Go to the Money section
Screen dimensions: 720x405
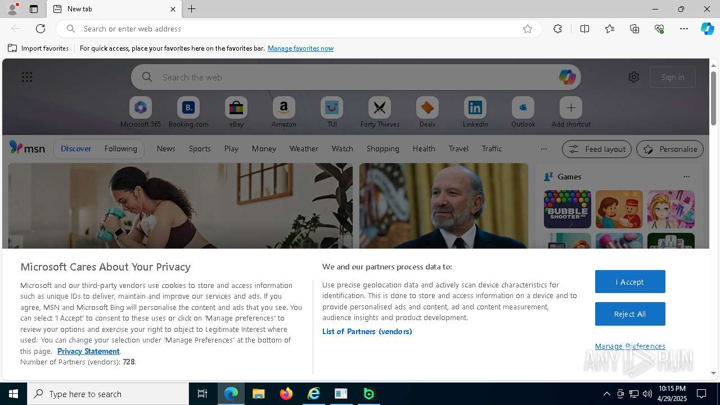click(264, 148)
